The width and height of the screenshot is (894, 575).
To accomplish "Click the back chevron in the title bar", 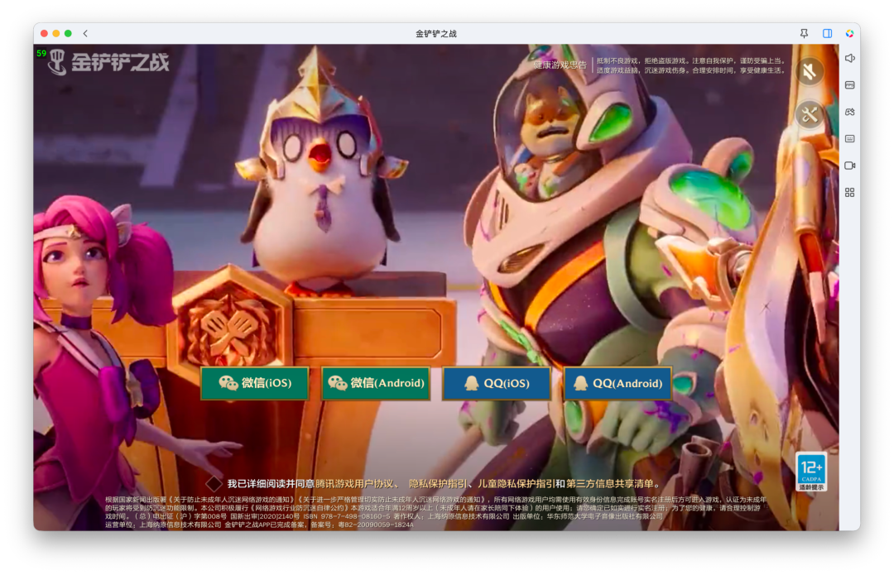I will 85,34.
